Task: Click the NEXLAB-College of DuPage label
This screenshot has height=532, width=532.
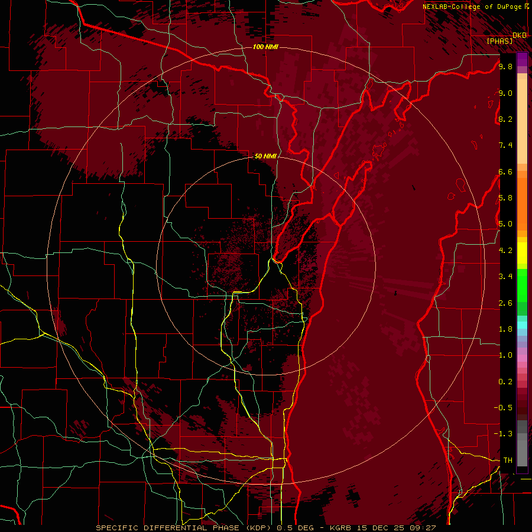Action: [x=473, y=7]
